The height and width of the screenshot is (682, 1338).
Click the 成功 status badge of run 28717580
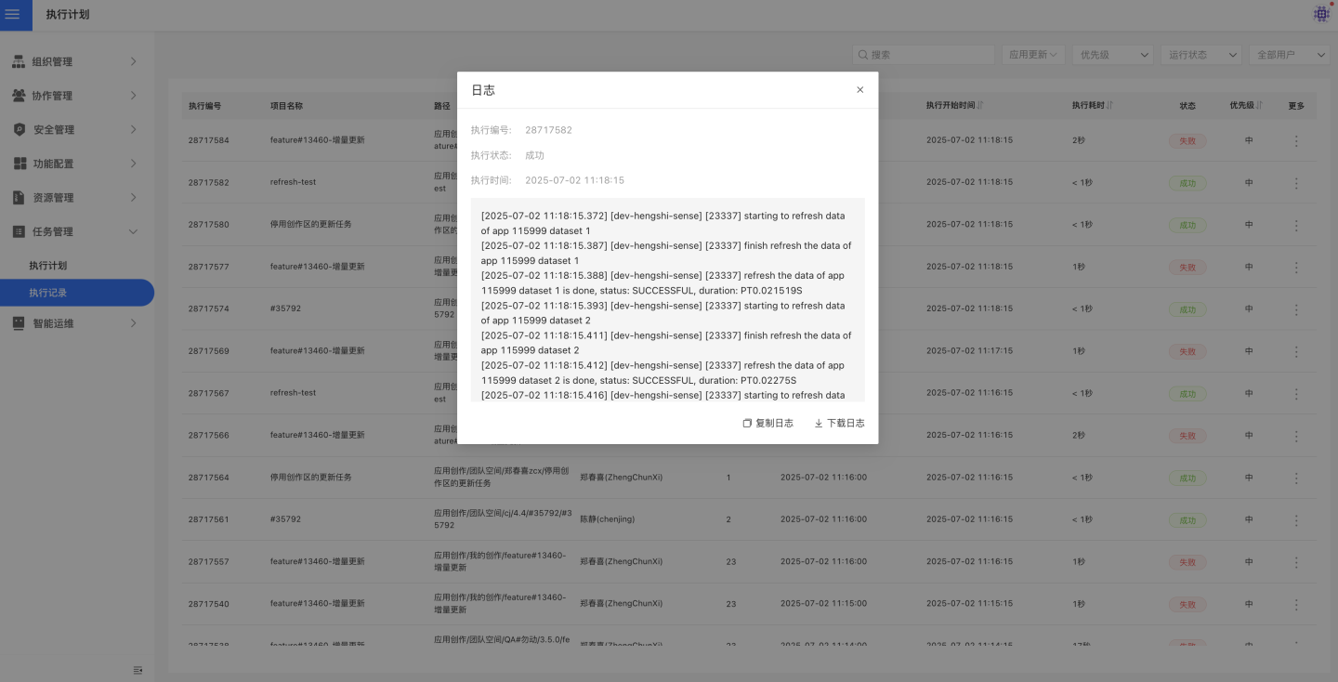[1187, 225]
